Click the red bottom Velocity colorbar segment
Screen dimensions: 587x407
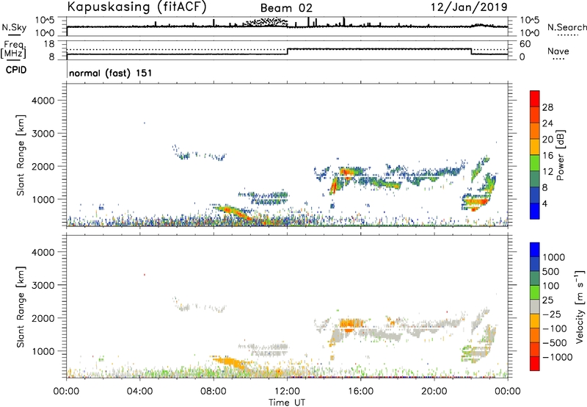(x=535, y=364)
